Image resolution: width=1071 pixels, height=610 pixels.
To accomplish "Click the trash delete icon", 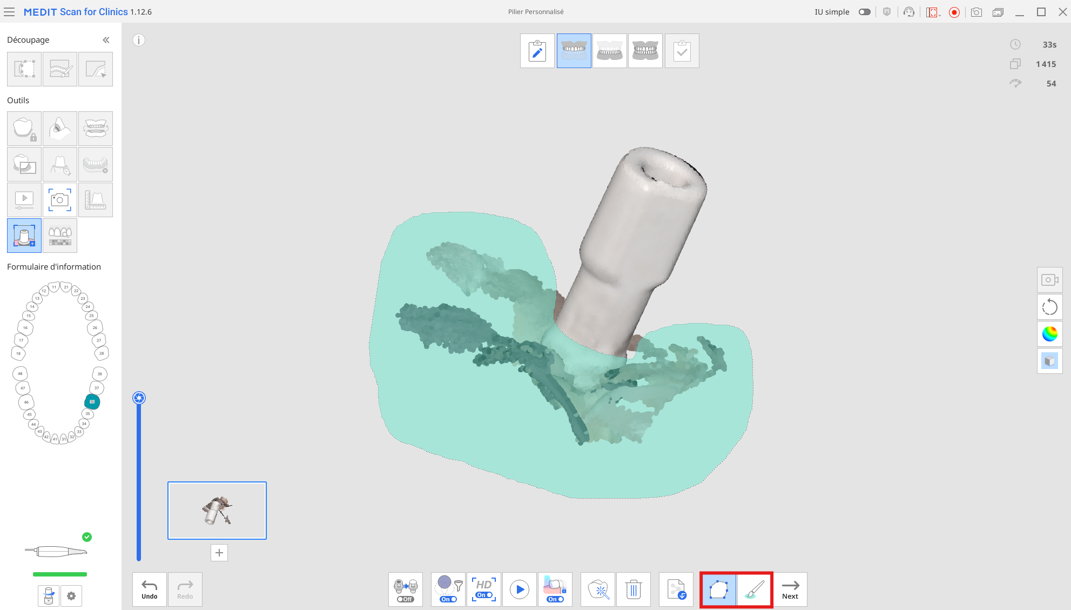I will point(634,589).
